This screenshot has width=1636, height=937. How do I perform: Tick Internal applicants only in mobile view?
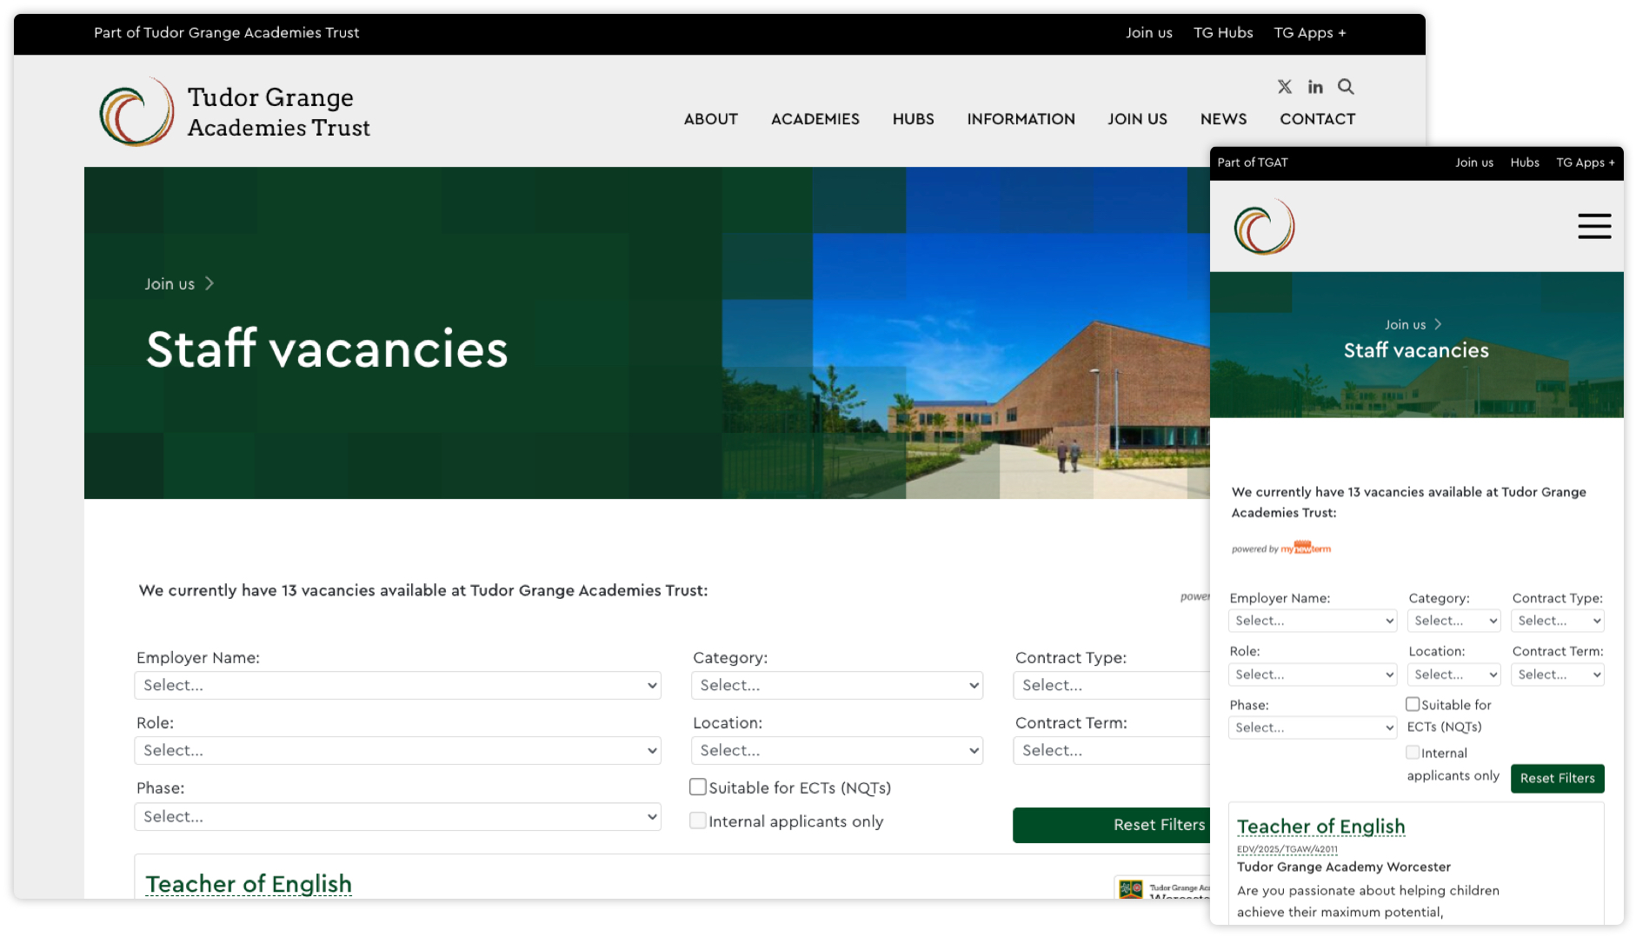pyautogui.click(x=1413, y=753)
